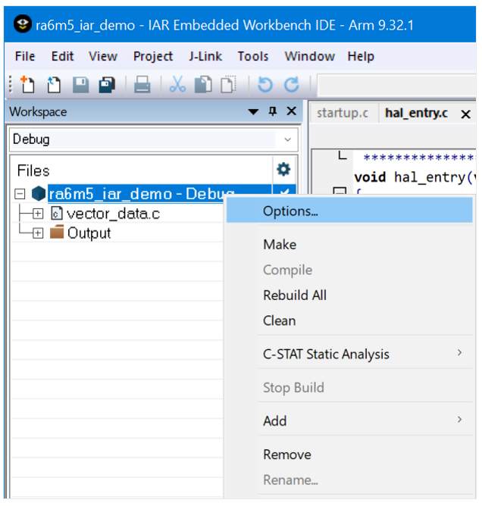Select Clean in the context menu

click(349, 320)
